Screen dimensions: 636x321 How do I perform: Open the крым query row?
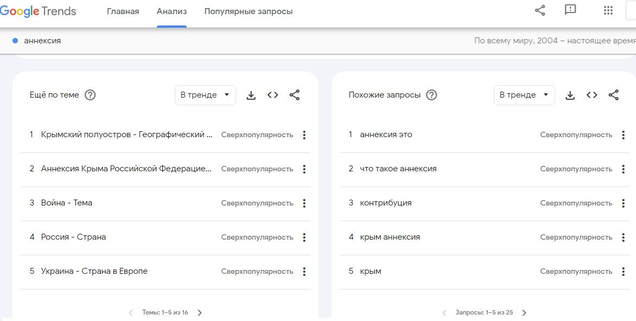click(x=485, y=271)
